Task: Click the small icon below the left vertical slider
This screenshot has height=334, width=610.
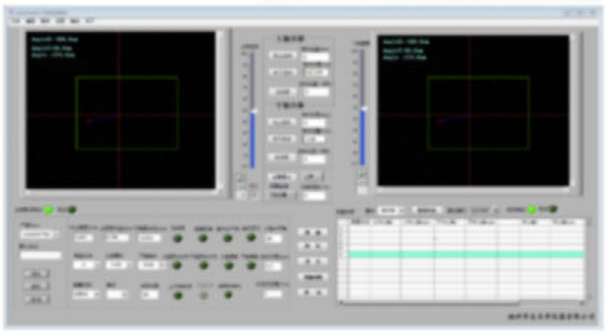Action: tap(242, 178)
